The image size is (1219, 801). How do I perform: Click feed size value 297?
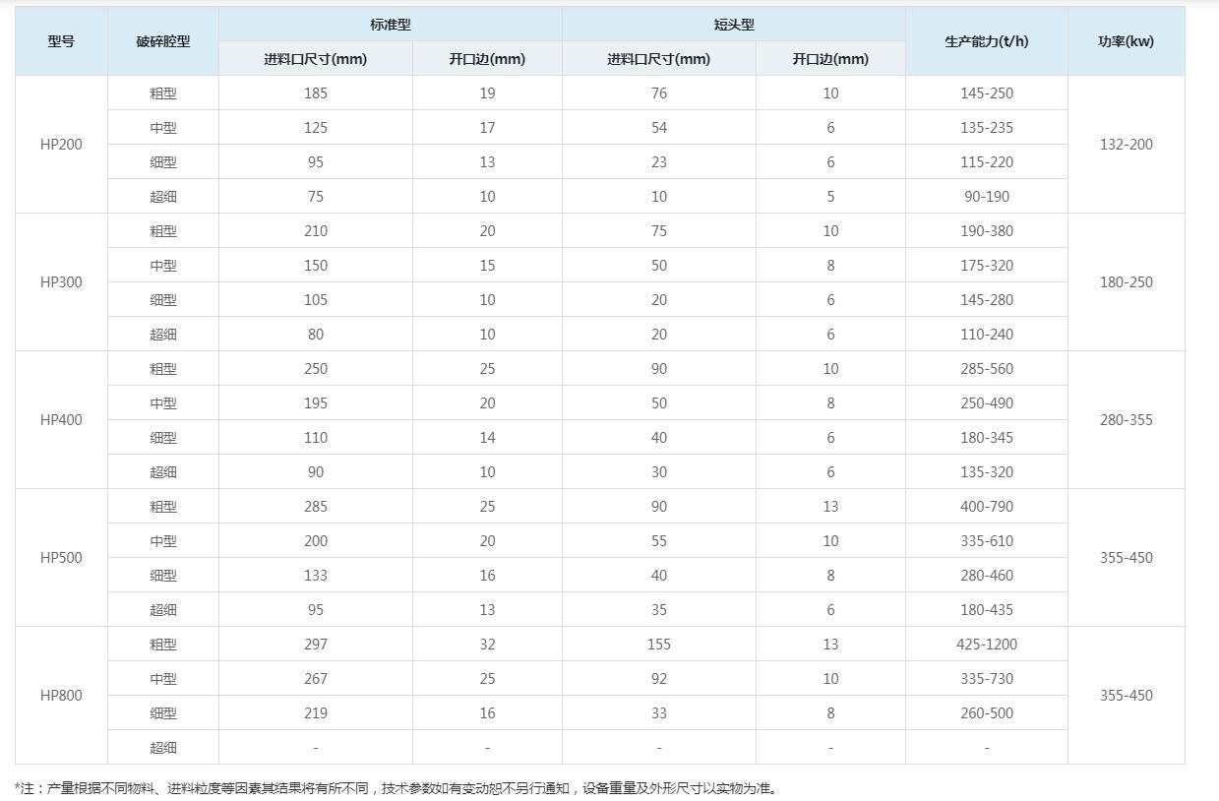[316, 645]
